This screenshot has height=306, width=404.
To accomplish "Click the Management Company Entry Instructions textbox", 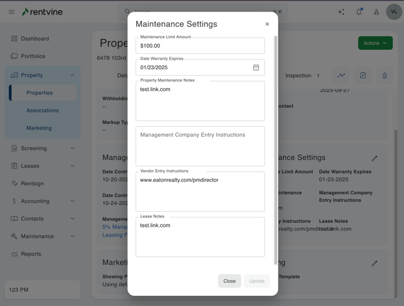I will tap(200, 147).
